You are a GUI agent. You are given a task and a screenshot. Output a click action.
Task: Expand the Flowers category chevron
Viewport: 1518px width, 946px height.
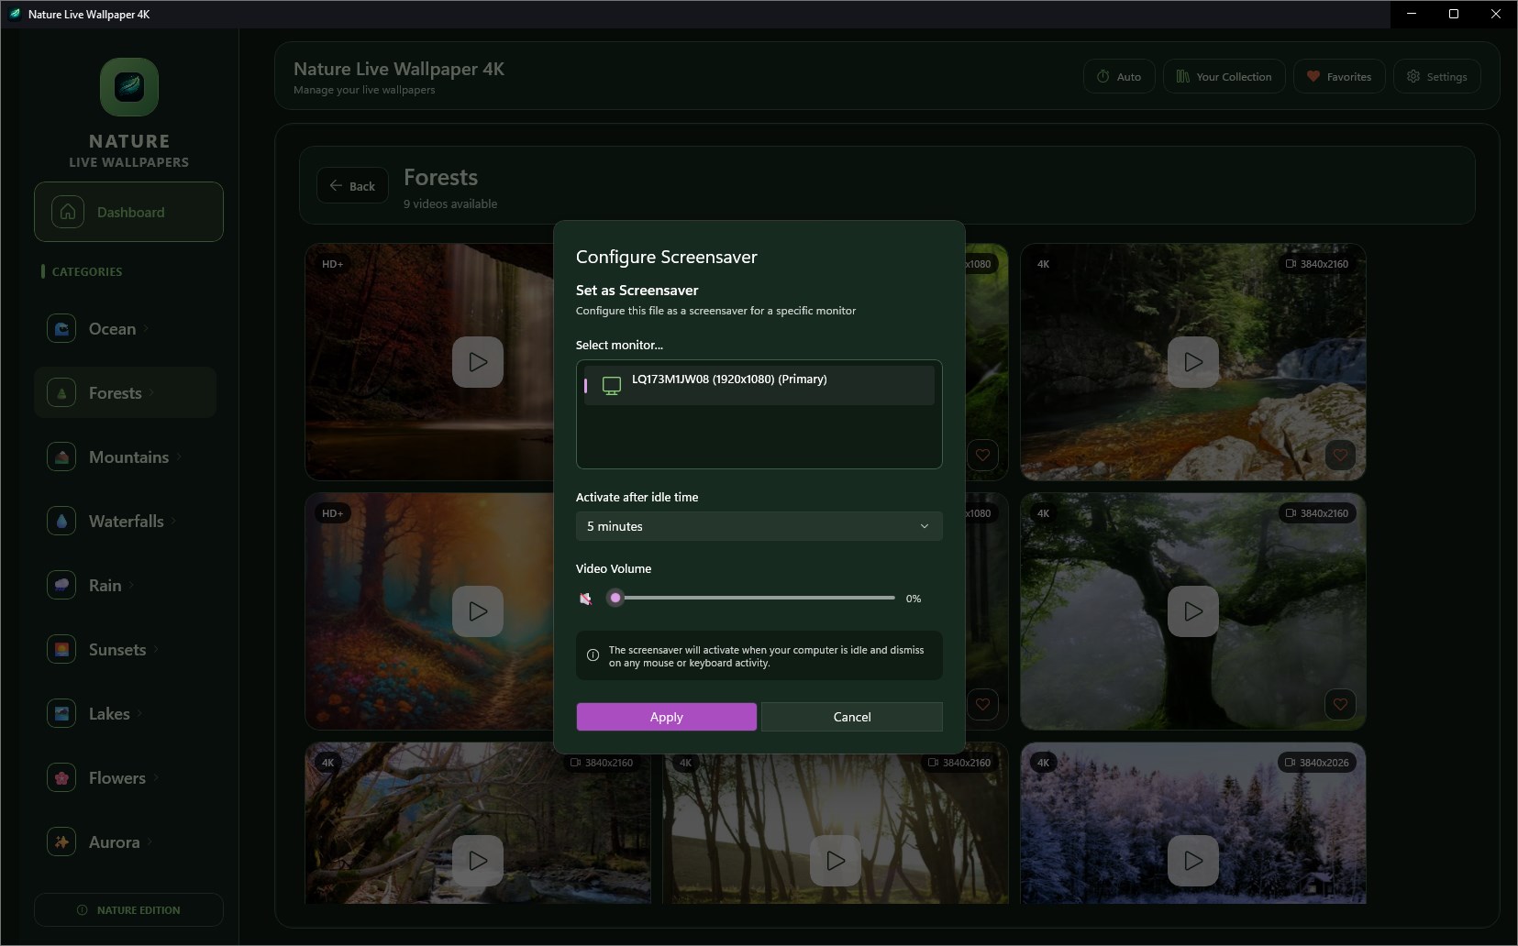click(x=156, y=778)
